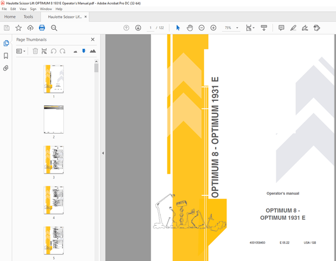Click the 'USA / GB' text on page
The height and width of the screenshot is (261, 336).
click(x=310, y=243)
